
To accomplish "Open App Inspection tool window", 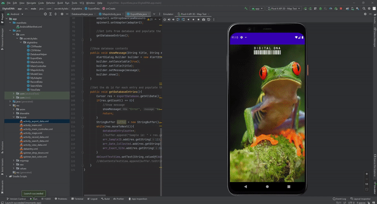I will pyautogui.click(x=138, y=199).
